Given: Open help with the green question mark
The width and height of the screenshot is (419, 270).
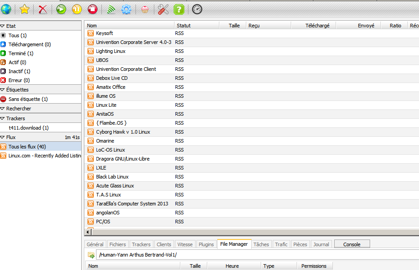Looking at the screenshot, I should 179,9.
